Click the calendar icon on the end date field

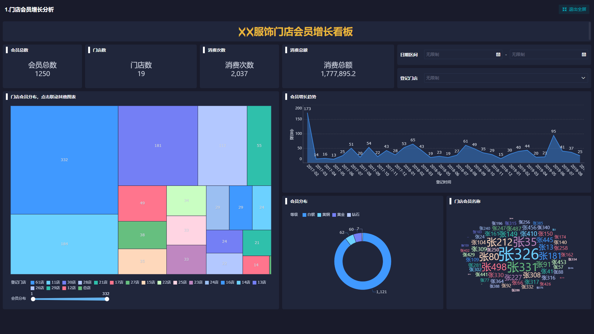point(584,54)
